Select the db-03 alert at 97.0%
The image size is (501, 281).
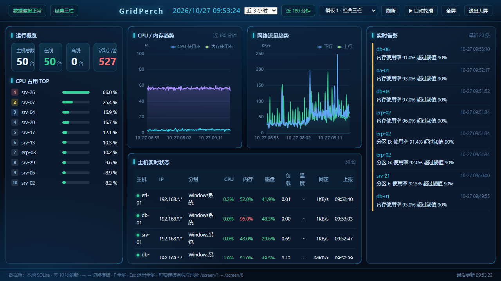(x=431, y=96)
